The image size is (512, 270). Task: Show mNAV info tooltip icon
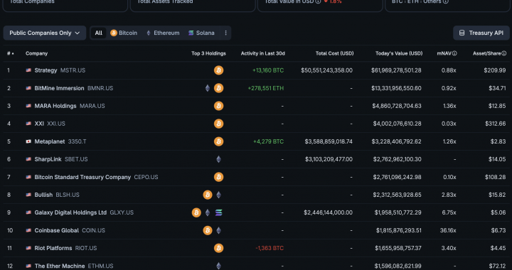(x=454, y=53)
